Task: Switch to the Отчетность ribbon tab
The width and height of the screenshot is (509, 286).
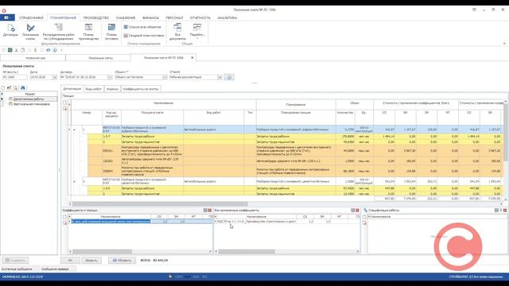Action: [200, 17]
